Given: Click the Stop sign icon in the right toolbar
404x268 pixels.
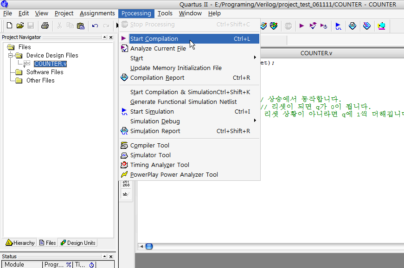Looking at the screenshot, I should 288,26.
